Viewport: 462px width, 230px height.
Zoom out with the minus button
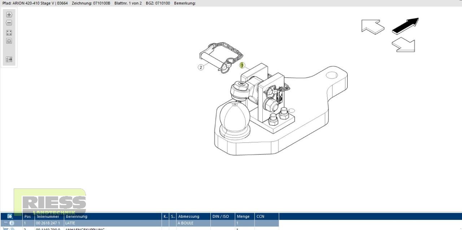pos(9,23)
